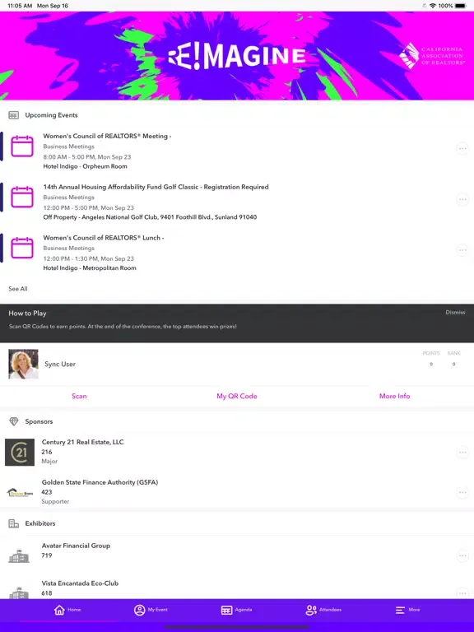Open options for Golden State Finance Authority

(462, 492)
